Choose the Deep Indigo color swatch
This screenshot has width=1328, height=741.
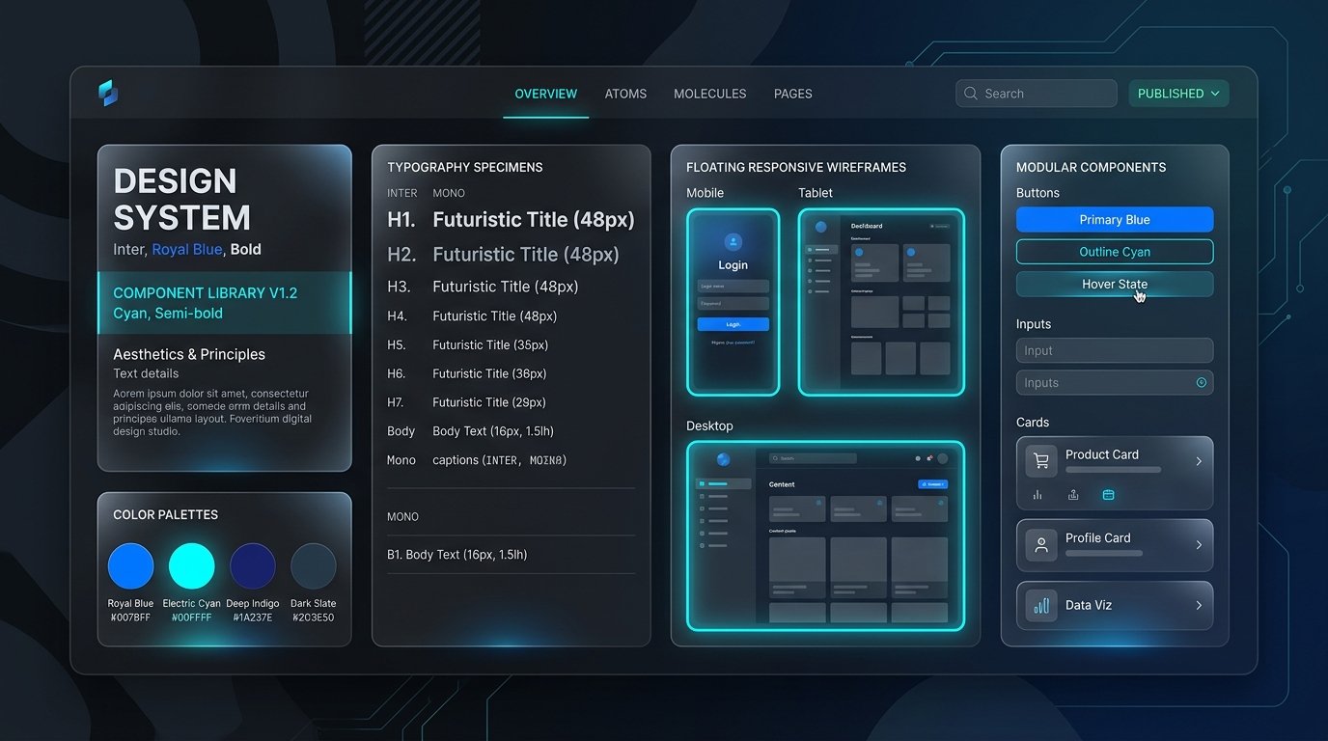coord(253,566)
